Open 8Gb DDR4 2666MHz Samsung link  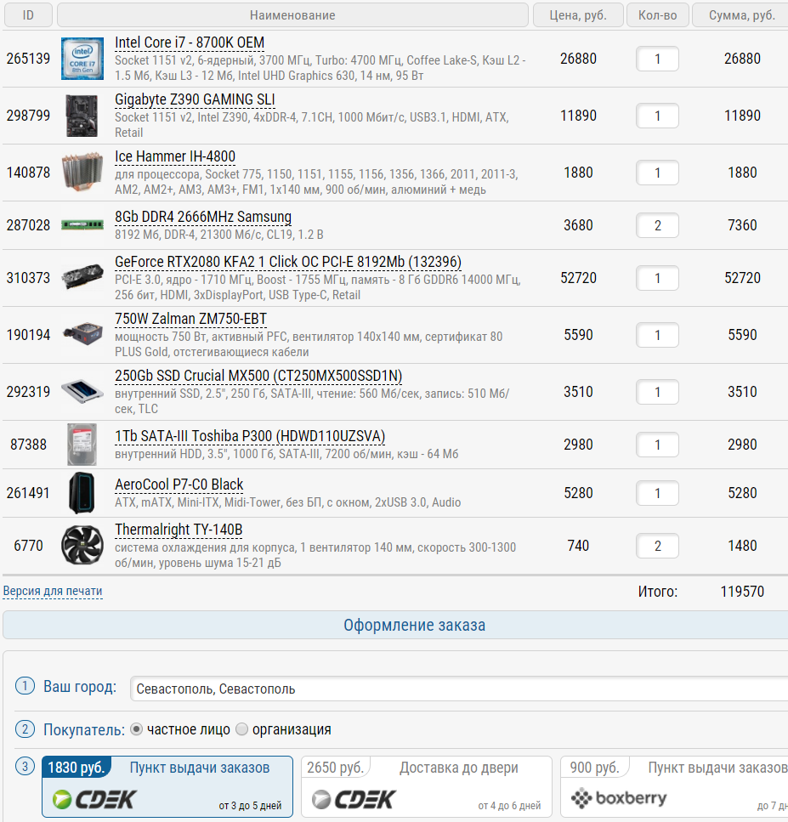tap(203, 217)
